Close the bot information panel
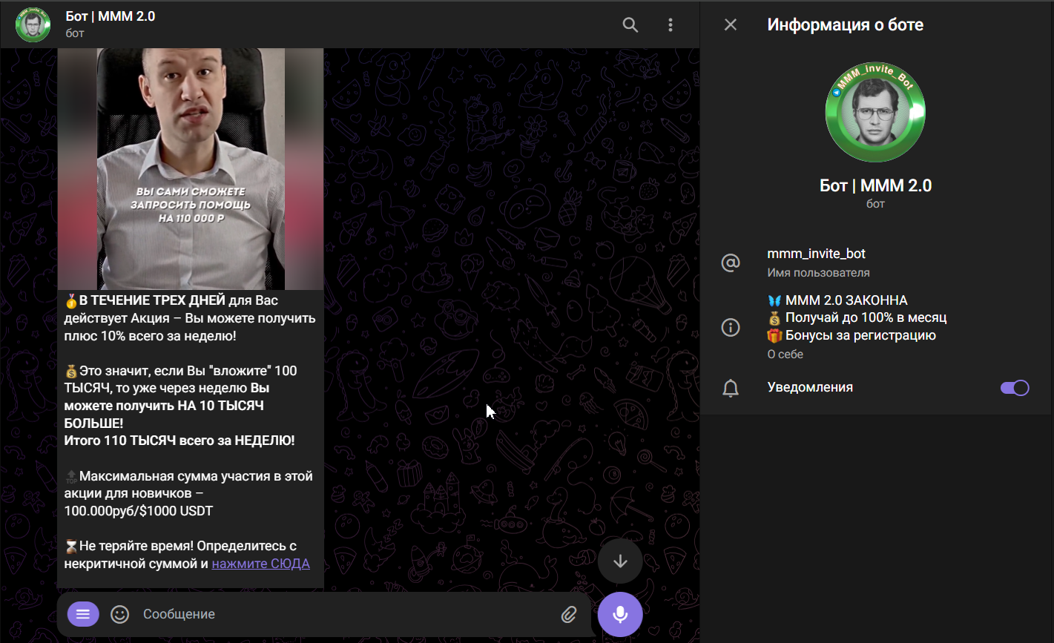Viewport: 1054px width, 643px height. click(x=731, y=25)
